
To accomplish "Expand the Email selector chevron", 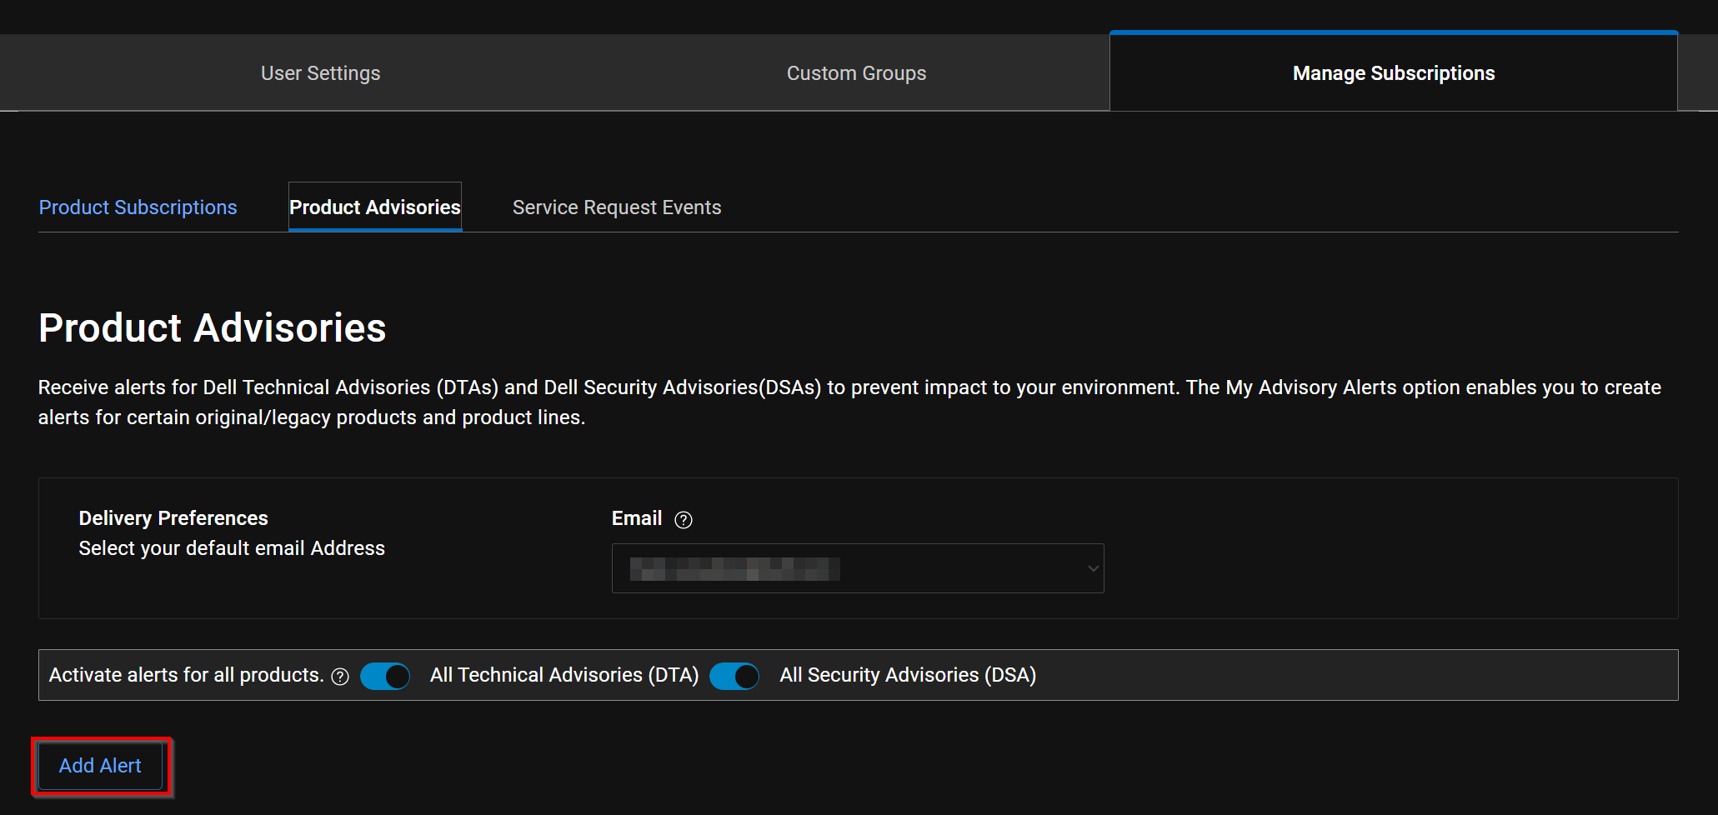I will (x=1093, y=567).
